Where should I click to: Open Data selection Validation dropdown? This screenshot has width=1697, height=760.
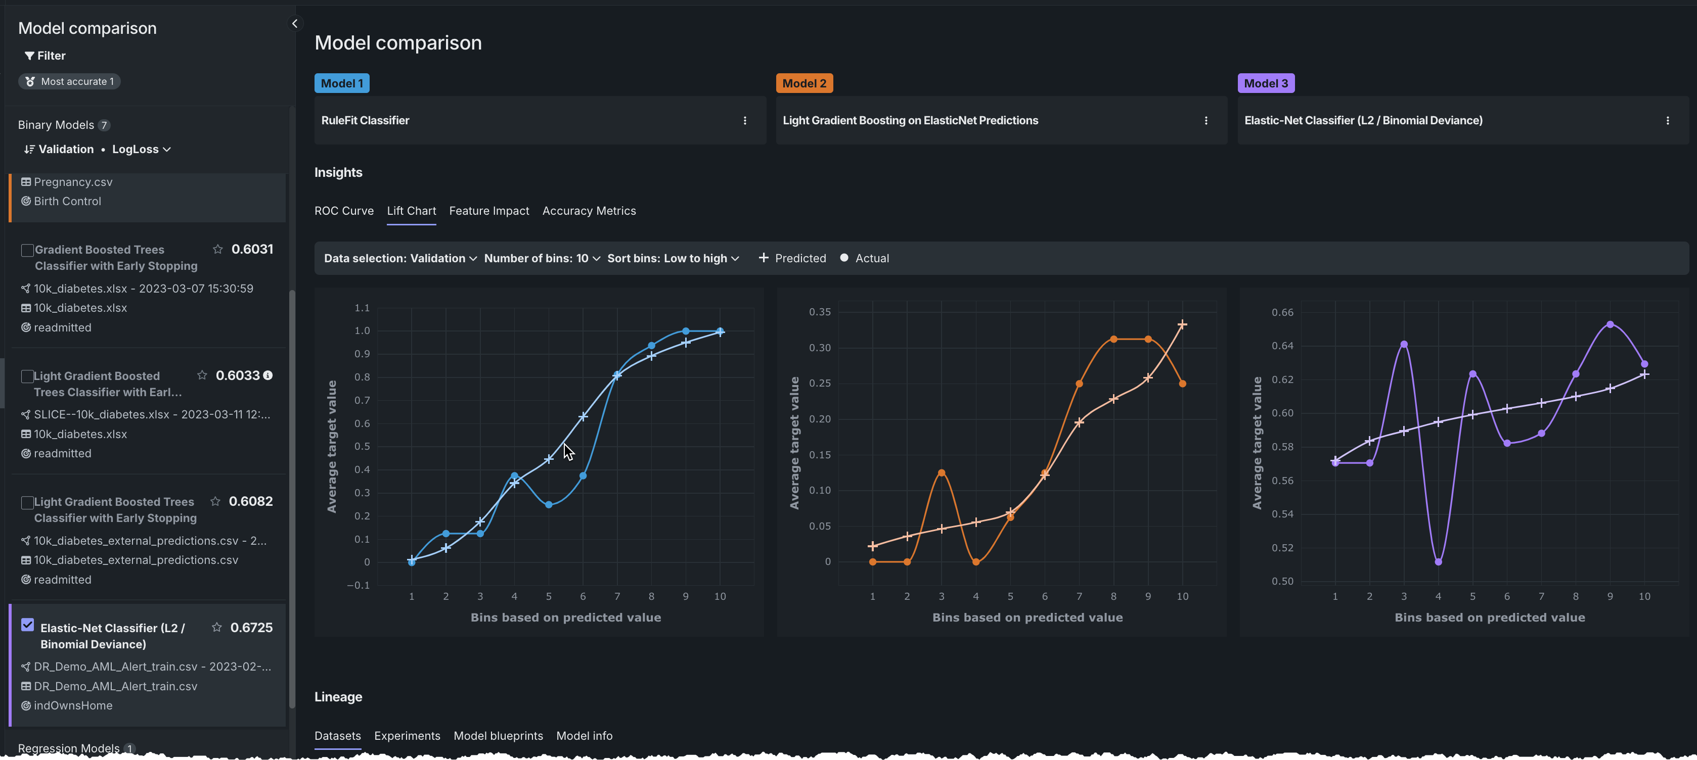click(x=400, y=258)
